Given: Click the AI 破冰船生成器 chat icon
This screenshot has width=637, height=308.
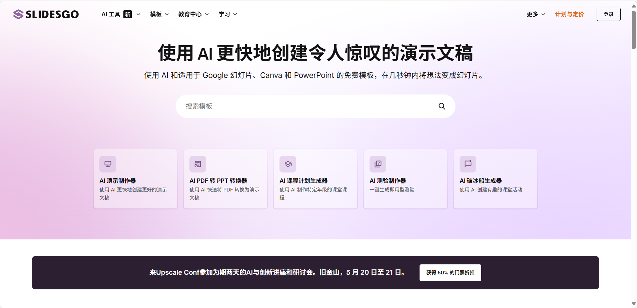Looking at the screenshot, I should coord(468,164).
